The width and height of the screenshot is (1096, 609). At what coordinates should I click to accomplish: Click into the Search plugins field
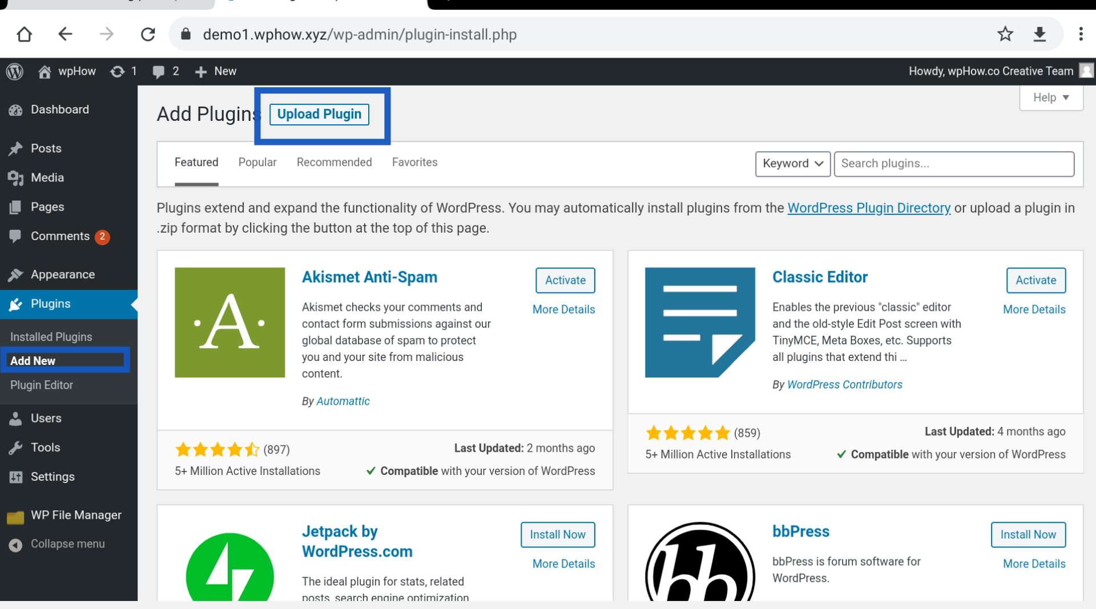click(954, 164)
